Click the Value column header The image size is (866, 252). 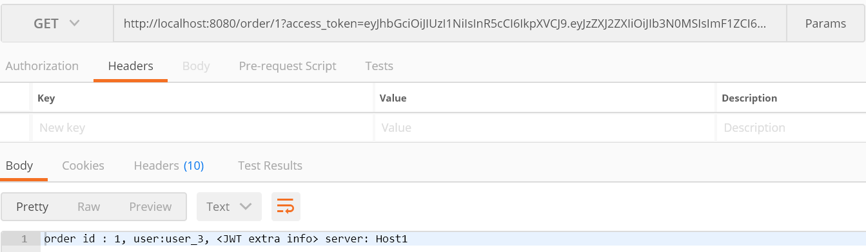coord(393,98)
